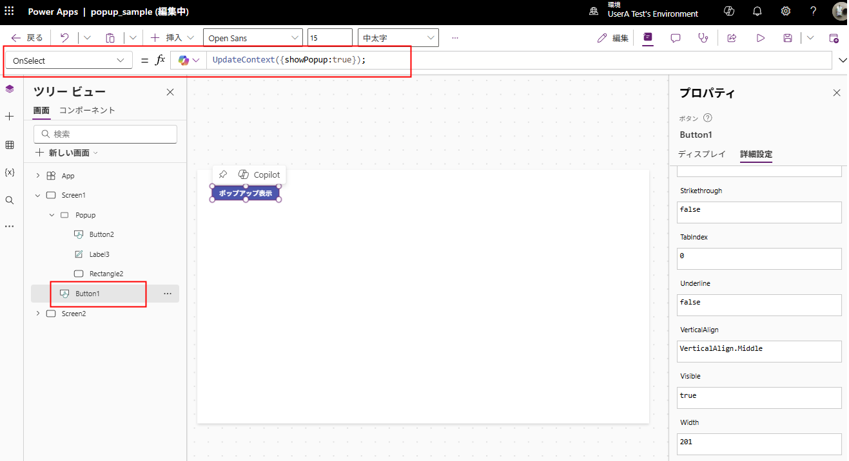Open the Open Sans font dropdown

[x=253, y=38]
